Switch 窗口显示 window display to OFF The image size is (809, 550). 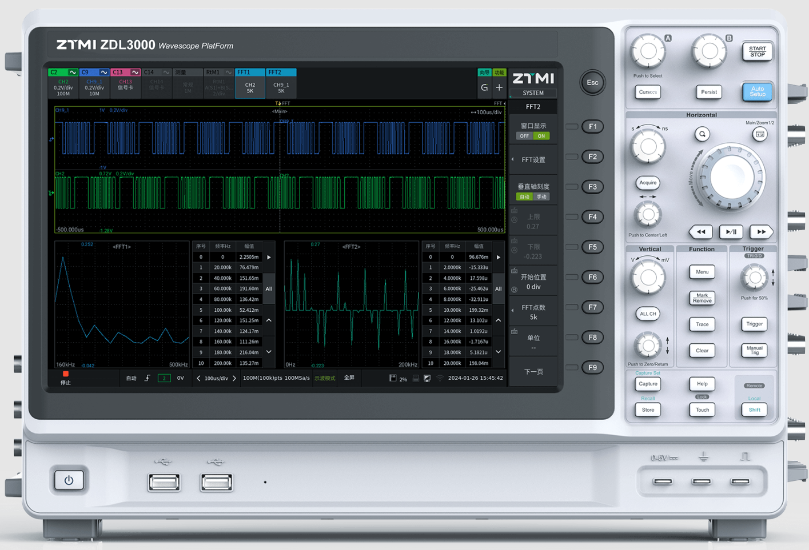pos(524,136)
